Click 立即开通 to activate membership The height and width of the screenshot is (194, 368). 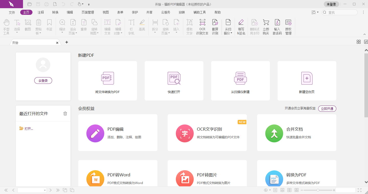click(327, 108)
